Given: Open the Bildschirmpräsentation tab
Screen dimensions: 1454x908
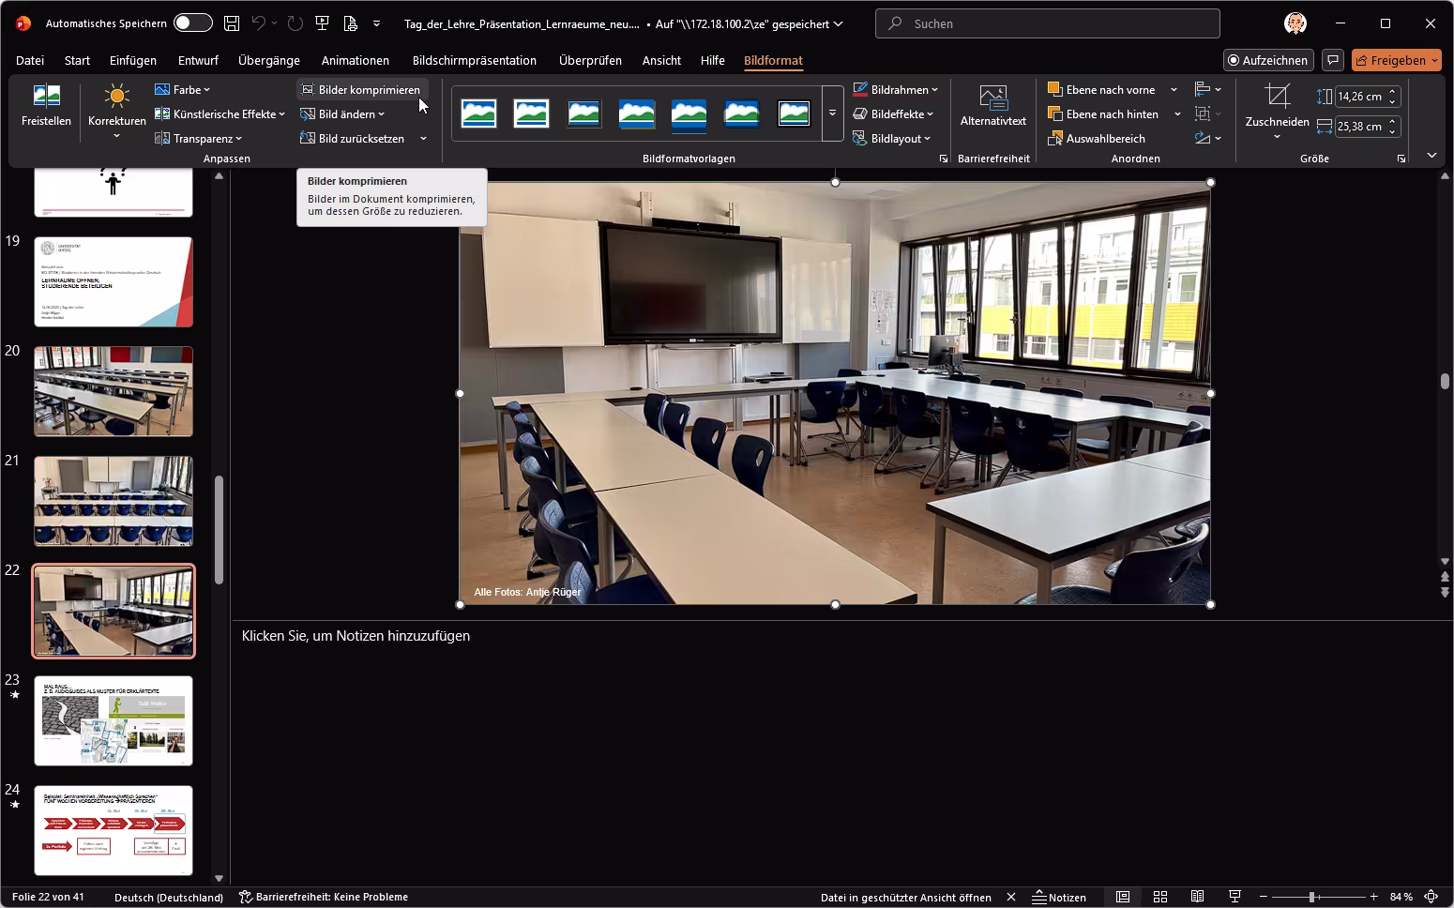Looking at the screenshot, I should 475,60.
